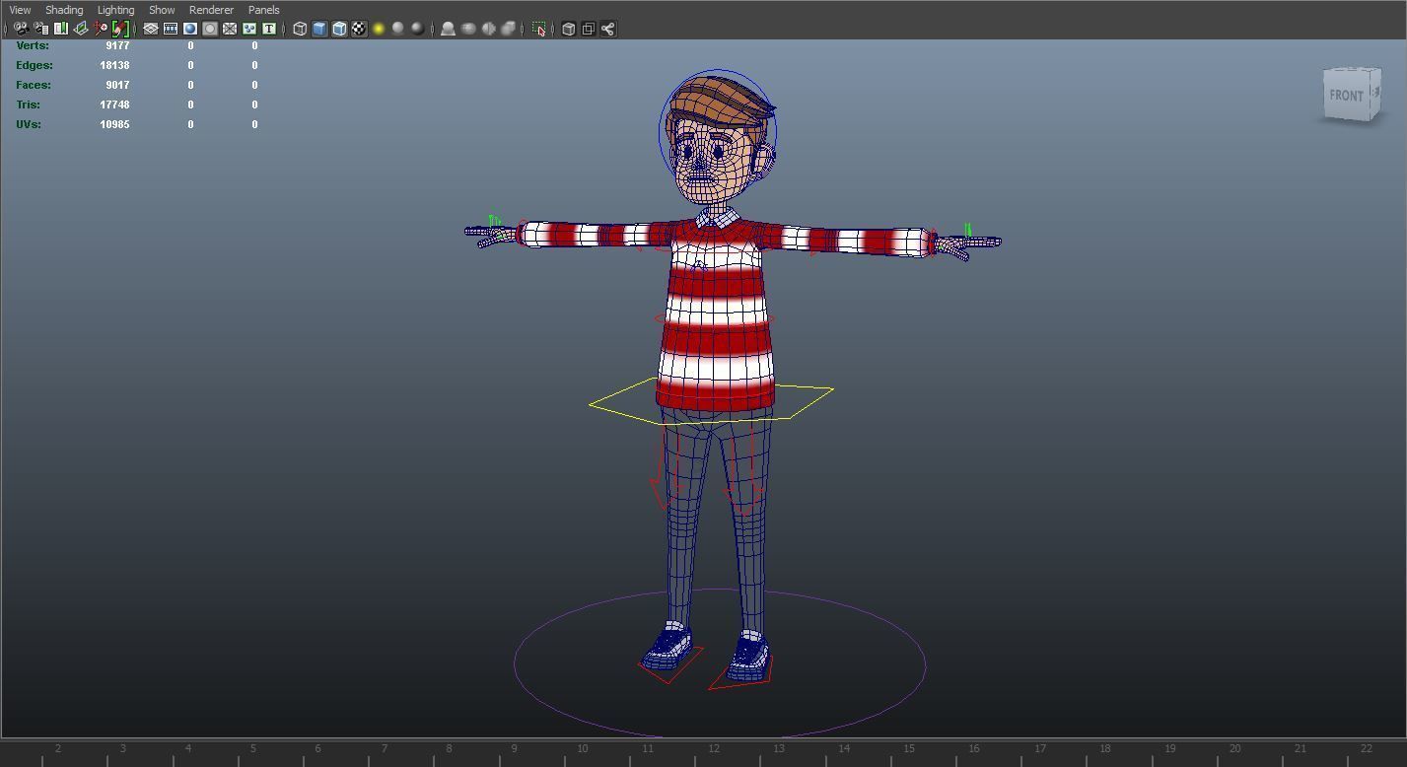Image resolution: width=1407 pixels, height=767 pixels.
Task: Click the Image Plane icon
Action: coord(81,29)
